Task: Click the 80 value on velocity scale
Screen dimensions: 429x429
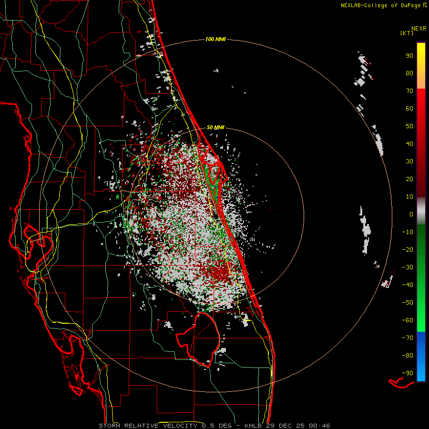Action: 409,73
